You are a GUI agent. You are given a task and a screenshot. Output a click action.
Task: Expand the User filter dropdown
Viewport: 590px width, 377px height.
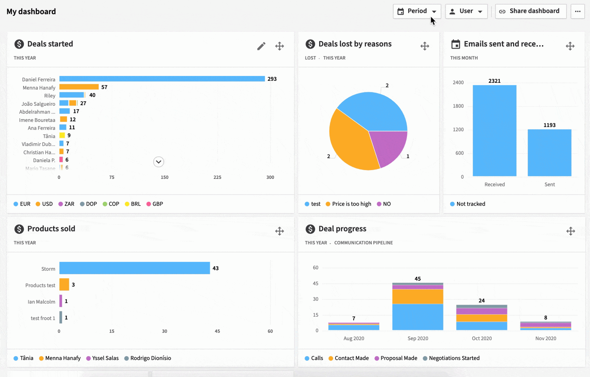coord(466,11)
